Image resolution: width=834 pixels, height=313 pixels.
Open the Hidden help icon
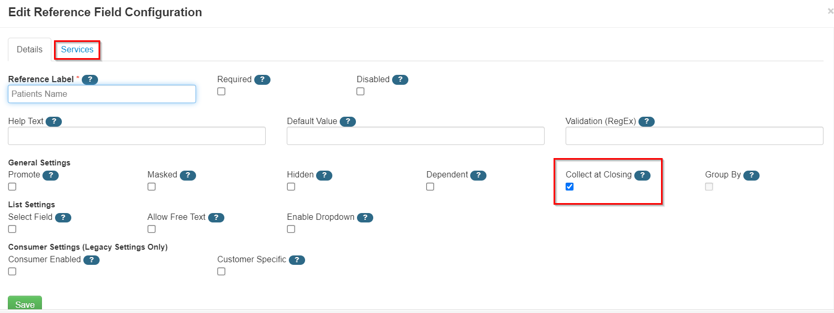coord(325,175)
